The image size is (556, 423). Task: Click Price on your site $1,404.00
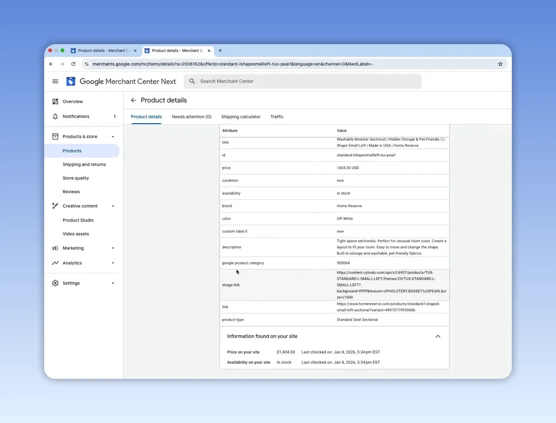click(x=286, y=352)
